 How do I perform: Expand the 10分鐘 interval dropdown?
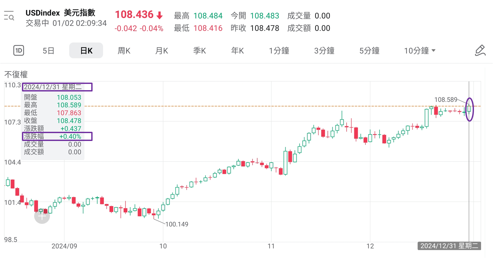(420, 51)
